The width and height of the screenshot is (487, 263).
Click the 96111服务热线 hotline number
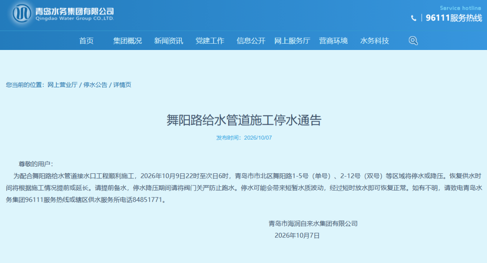tap(454, 18)
